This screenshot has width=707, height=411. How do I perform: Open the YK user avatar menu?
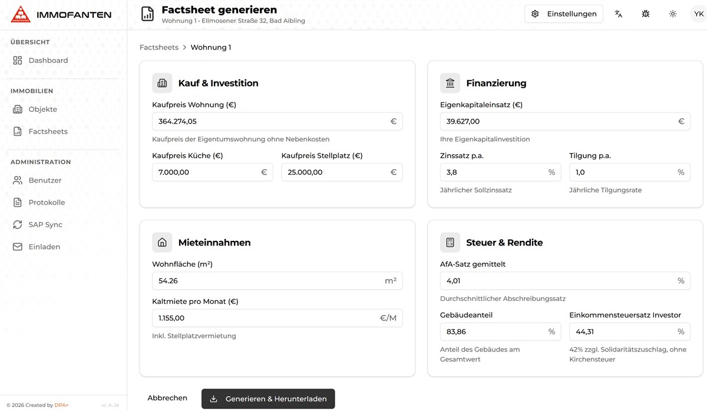[x=699, y=13]
